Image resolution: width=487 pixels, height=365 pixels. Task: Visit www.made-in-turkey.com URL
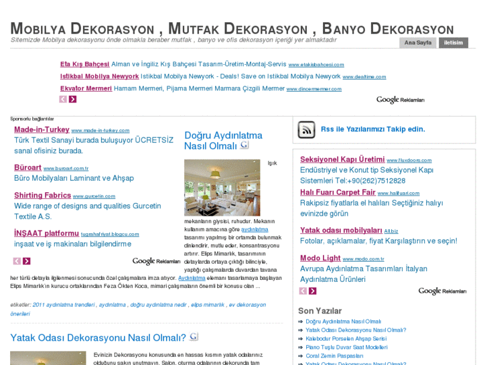click(100, 131)
